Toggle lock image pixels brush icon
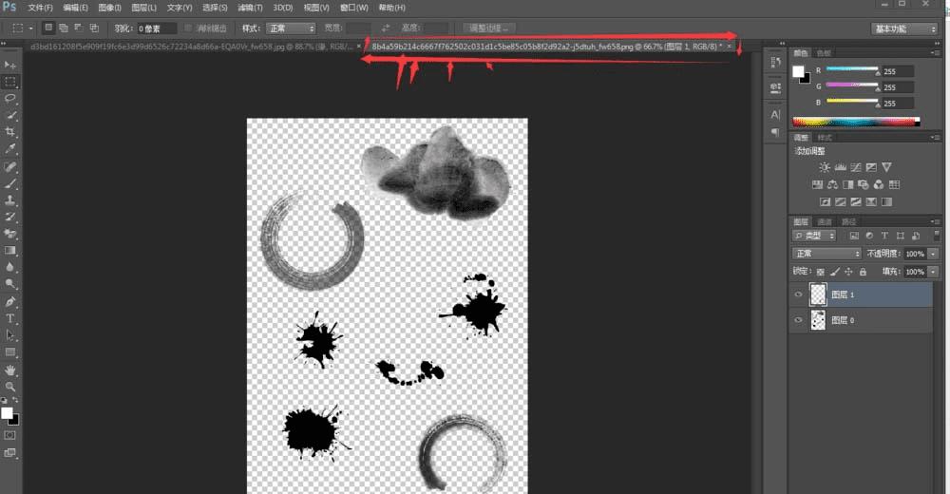Screen dimensions: 950x494 pyautogui.click(x=835, y=272)
